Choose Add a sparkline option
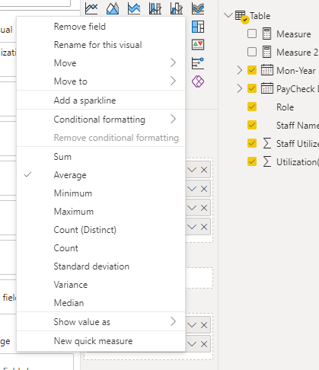319x370 pixels. click(101, 100)
